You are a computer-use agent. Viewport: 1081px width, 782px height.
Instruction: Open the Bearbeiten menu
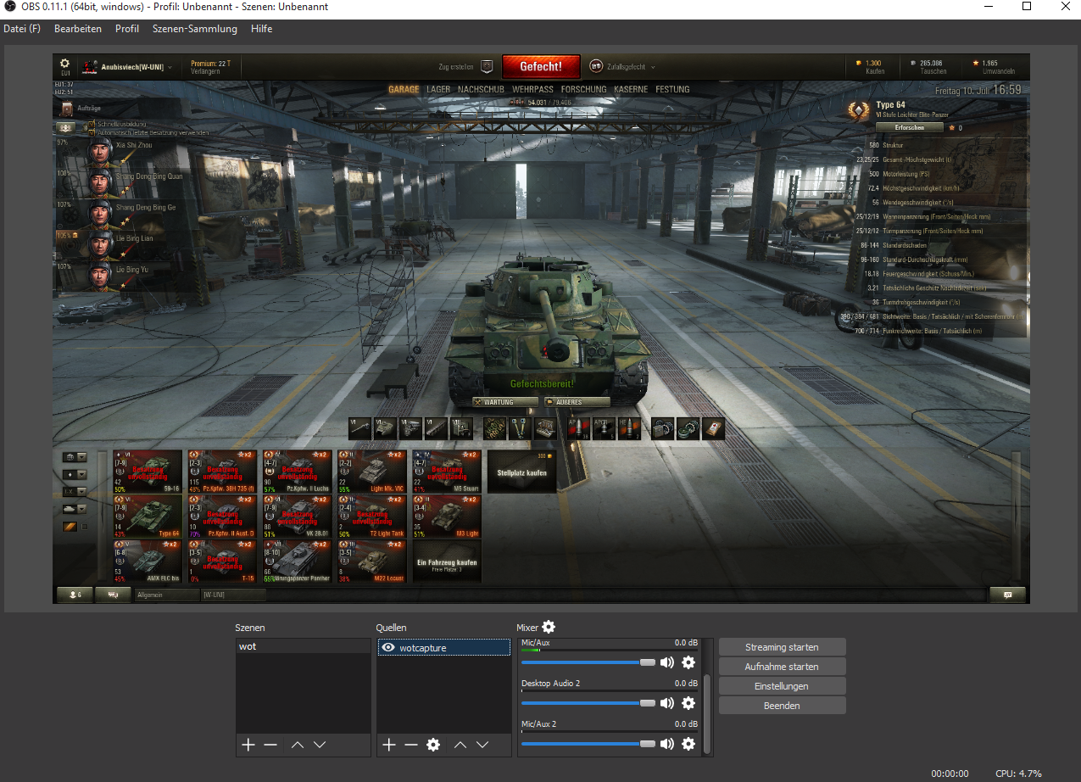78,29
